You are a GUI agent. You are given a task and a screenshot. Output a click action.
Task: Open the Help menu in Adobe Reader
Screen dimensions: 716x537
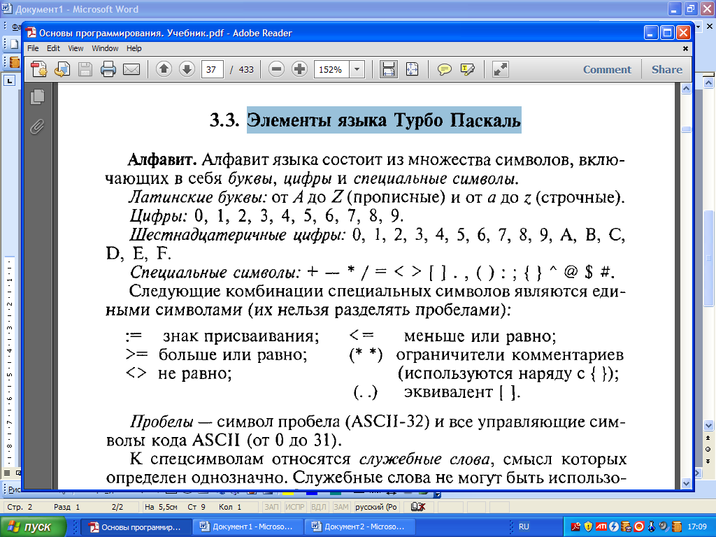134,48
